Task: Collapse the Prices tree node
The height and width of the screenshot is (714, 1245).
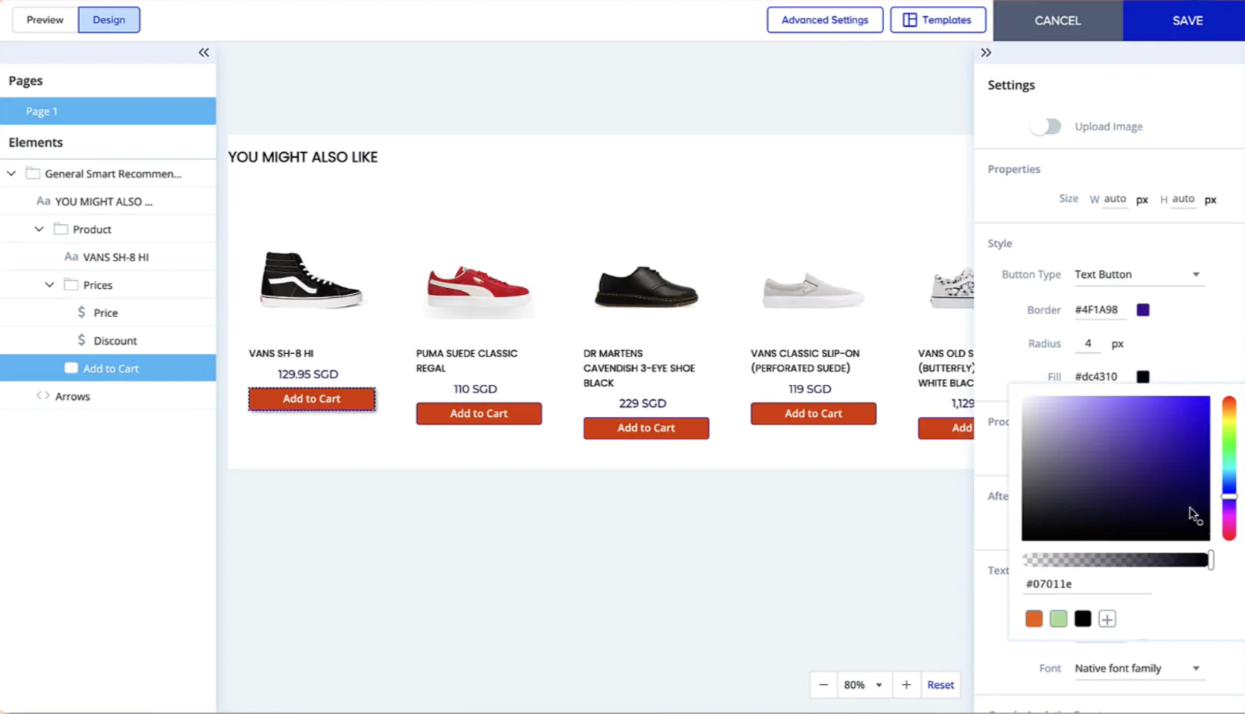Action: (49, 284)
